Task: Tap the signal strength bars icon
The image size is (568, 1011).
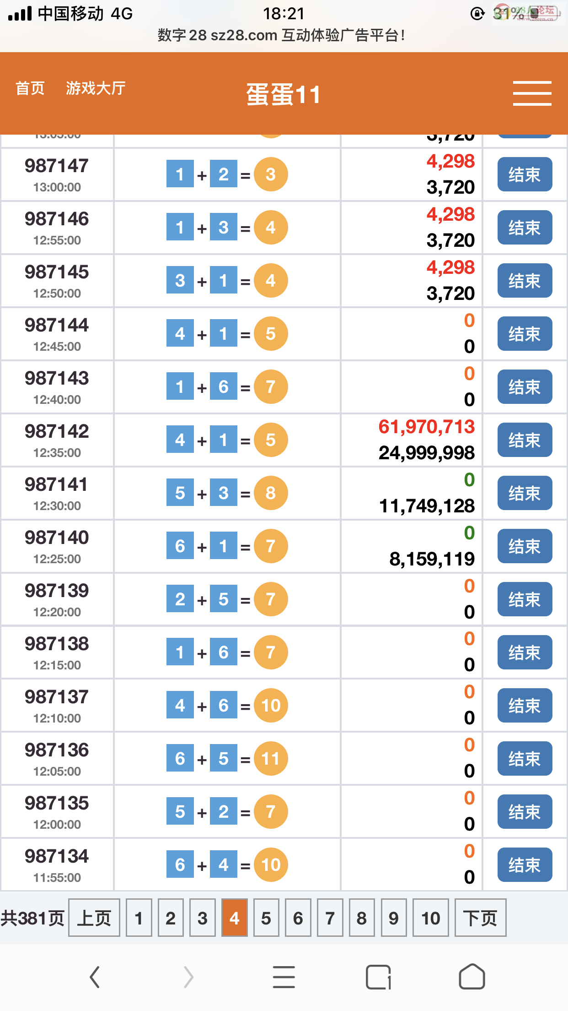Action: pyautogui.click(x=20, y=14)
